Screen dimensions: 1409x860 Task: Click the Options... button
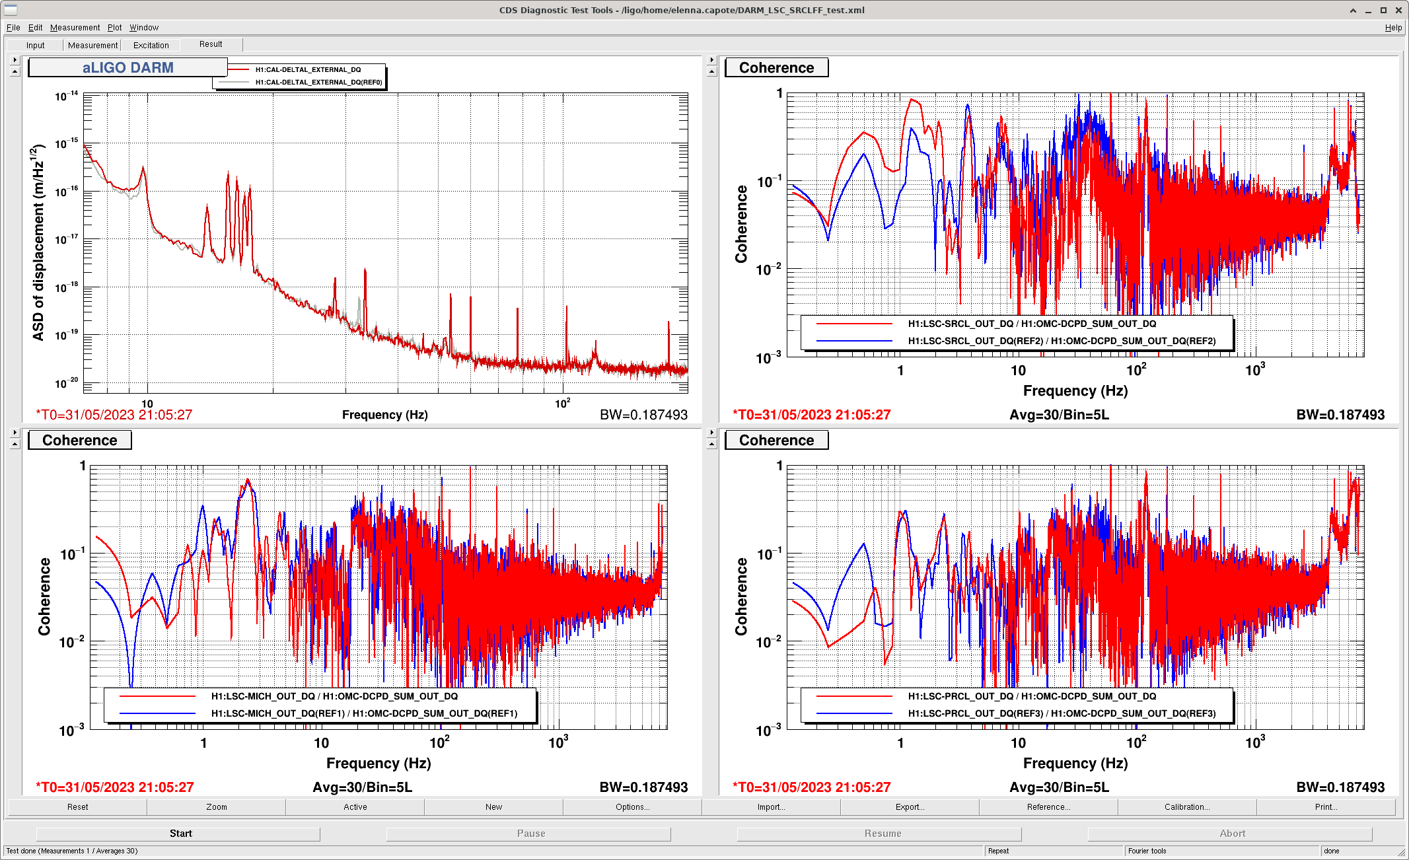click(632, 807)
